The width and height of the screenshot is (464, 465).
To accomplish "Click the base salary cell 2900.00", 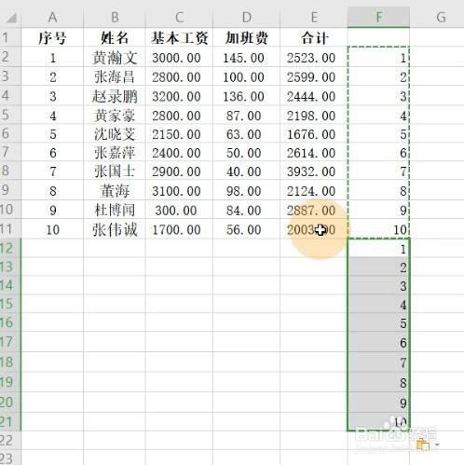I will [179, 171].
